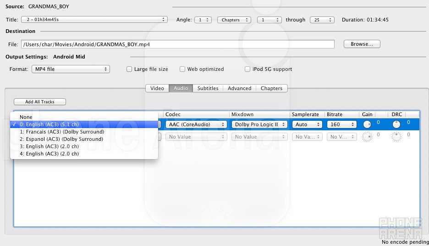Open the second row's No Value mixdown dropdown
Image resolution: width=429 pixels, height=246 pixels.
tap(259, 137)
